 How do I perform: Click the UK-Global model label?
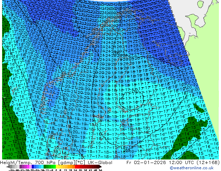[x=100, y=163]
